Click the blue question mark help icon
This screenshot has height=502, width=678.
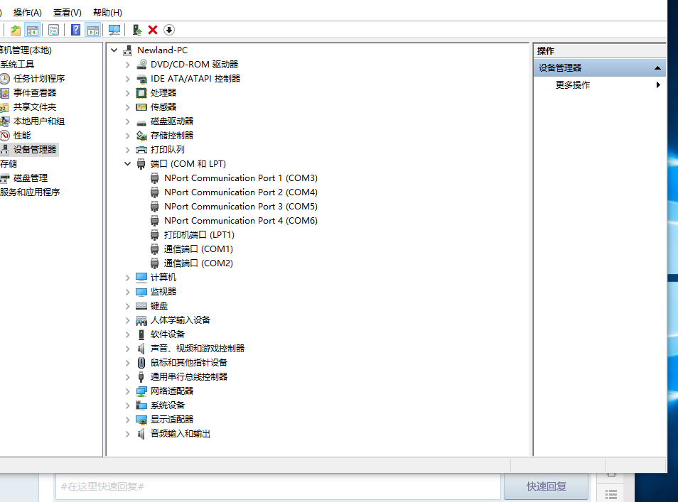(x=75, y=30)
